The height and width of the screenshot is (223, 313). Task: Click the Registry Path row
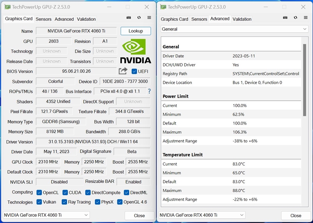click(x=231, y=74)
